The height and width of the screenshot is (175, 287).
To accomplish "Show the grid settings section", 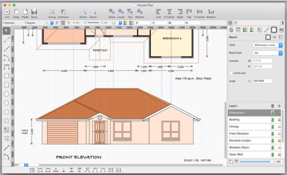I will coord(274,37).
